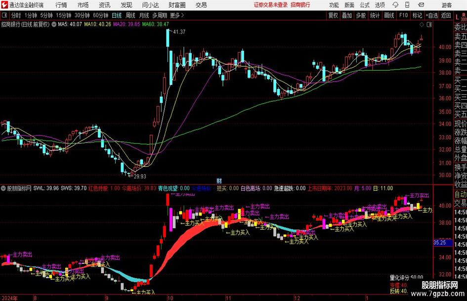This screenshot has height=301, width=467.
Task: Open the 行情 menu
Action: coord(61,5)
